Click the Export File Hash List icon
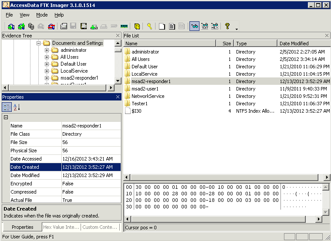This screenshot has width=331, height=241. 172,27
